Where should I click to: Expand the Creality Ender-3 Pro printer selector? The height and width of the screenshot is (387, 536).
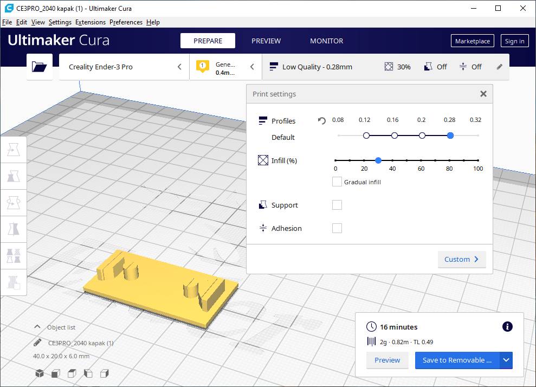pyautogui.click(x=124, y=67)
